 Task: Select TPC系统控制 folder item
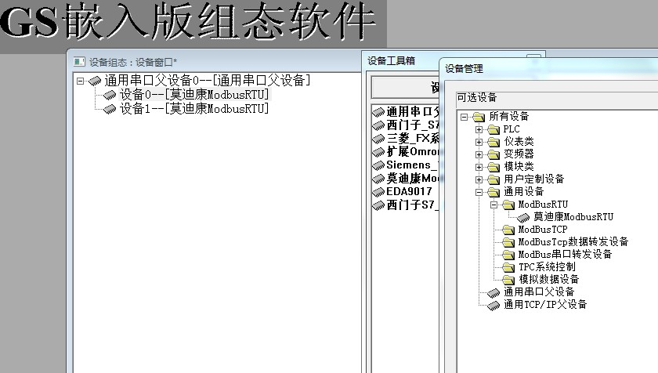547,267
